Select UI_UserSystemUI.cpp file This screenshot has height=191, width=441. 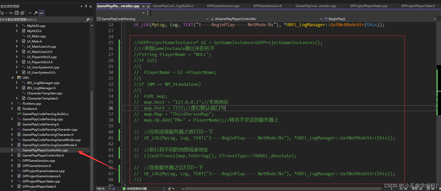pyautogui.click(x=43, y=67)
